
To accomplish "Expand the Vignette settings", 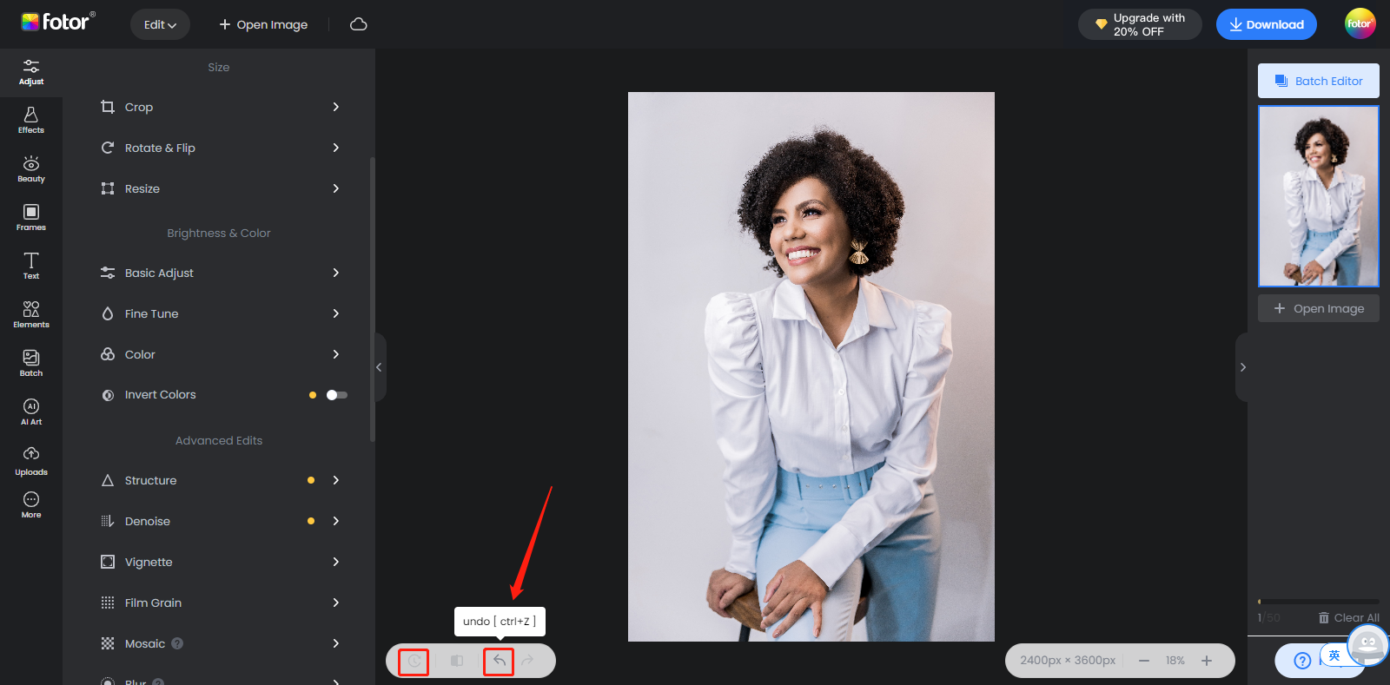I will pyautogui.click(x=219, y=562).
